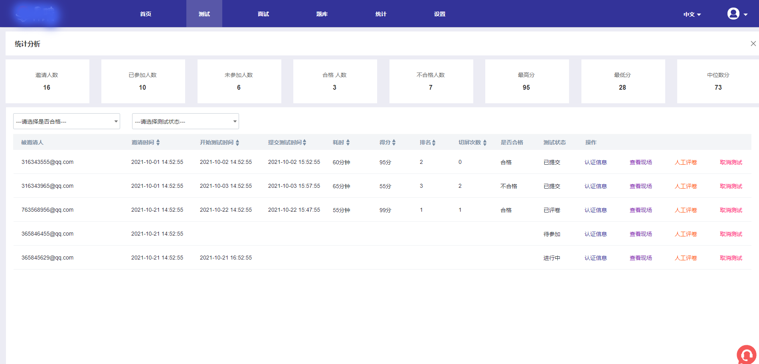Close the 统计分析 panel with X
759x364 pixels.
click(753, 43)
